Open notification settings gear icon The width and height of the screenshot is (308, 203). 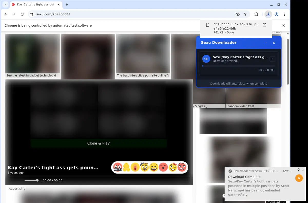(298, 170)
